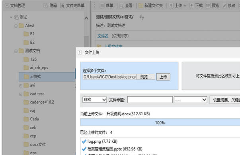This screenshot has width=240, height=155.
Task: Open the B1 folder
Action: (x=29, y=34)
